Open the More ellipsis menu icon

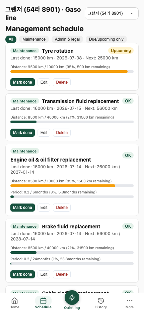130,301
